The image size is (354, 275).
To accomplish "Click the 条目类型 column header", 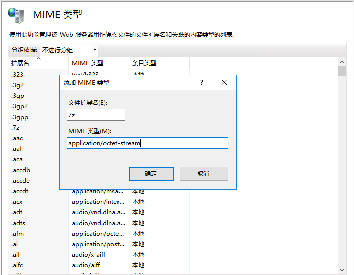I will 144,63.
